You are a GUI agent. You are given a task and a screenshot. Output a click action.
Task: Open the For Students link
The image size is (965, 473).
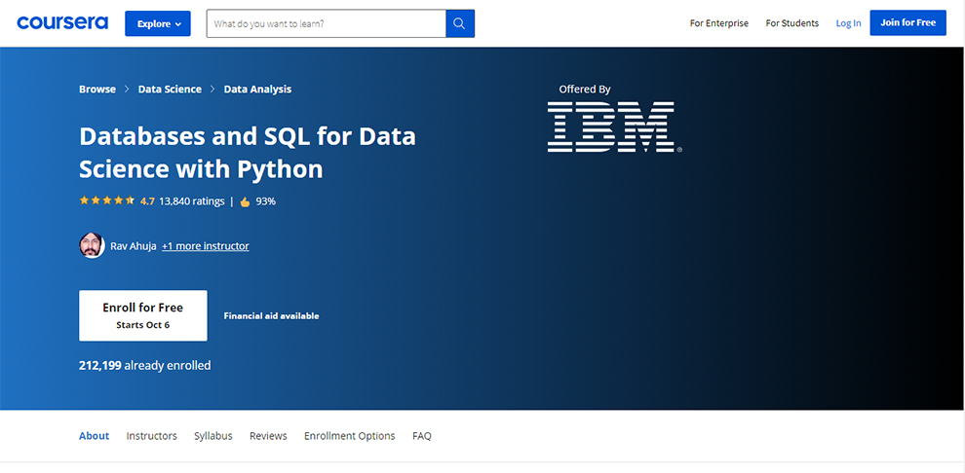click(x=792, y=23)
